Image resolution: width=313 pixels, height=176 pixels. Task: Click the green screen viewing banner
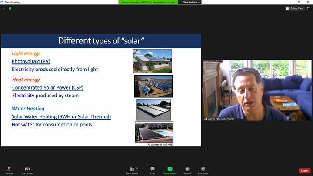148,2
